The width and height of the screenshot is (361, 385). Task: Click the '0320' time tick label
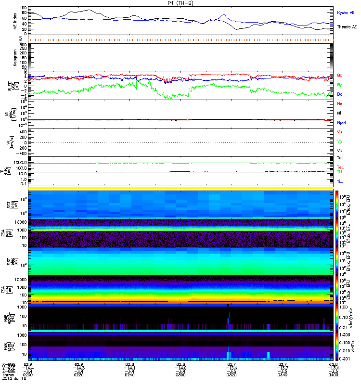232,375
